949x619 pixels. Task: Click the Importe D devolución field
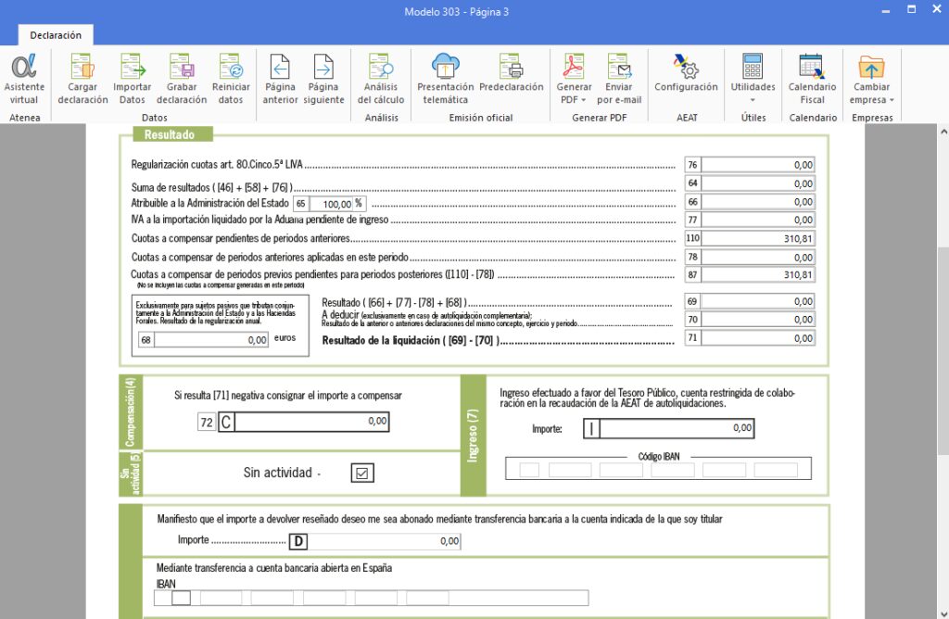click(x=384, y=541)
